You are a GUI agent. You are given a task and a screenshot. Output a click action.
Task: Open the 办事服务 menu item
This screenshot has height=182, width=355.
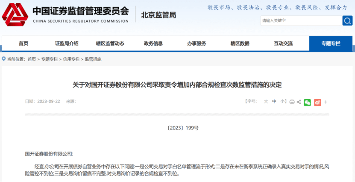(x=197, y=44)
